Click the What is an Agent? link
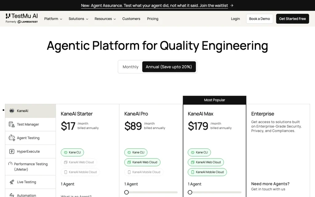 76,196
